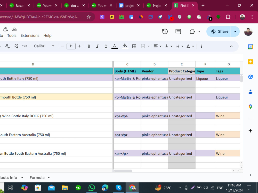Open Google Maps side panel
Screen dimensions: 258x193
[250, 107]
